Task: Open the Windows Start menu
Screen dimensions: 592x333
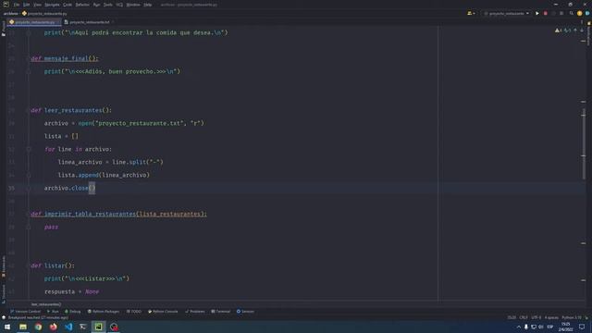Action: tap(7, 327)
